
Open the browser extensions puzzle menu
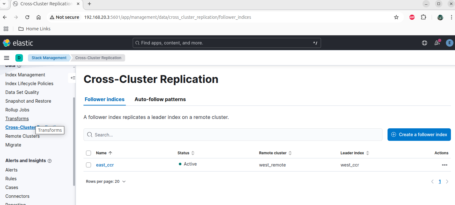click(x=424, y=17)
